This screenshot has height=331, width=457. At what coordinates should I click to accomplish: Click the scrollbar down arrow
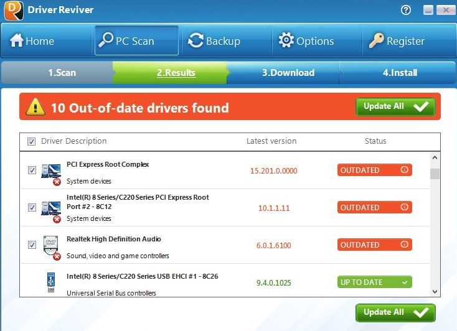tap(435, 292)
